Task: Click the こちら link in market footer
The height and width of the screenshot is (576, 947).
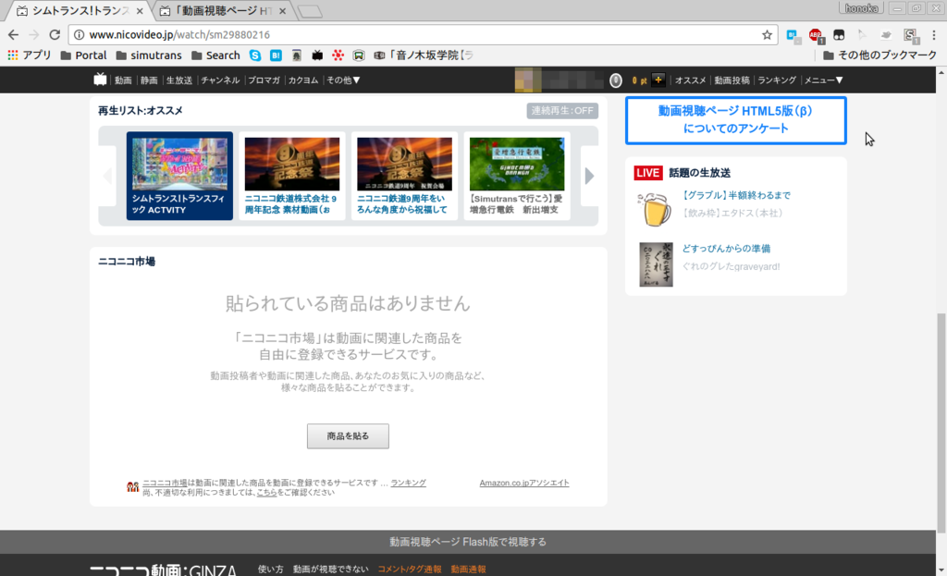Action: (266, 492)
